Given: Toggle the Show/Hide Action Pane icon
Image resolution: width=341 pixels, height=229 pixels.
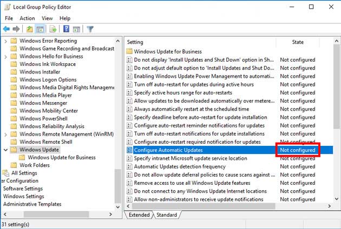Looking at the screenshot, I should coord(76,29).
